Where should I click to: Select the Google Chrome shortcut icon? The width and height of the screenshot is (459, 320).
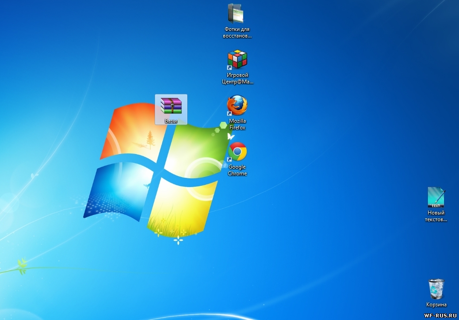point(237,151)
